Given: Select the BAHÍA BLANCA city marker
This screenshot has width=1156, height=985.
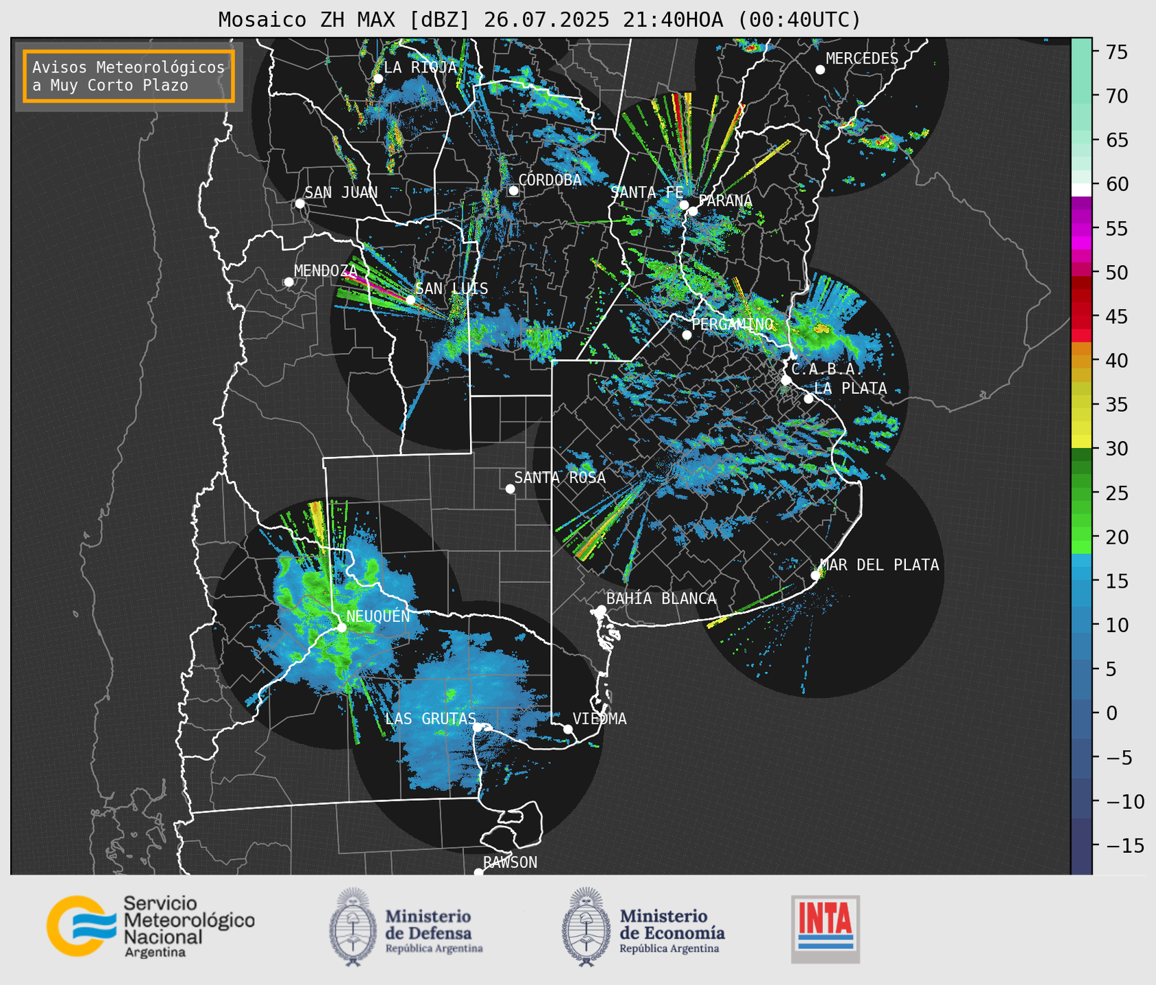Looking at the screenshot, I should click(x=601, y=610).
